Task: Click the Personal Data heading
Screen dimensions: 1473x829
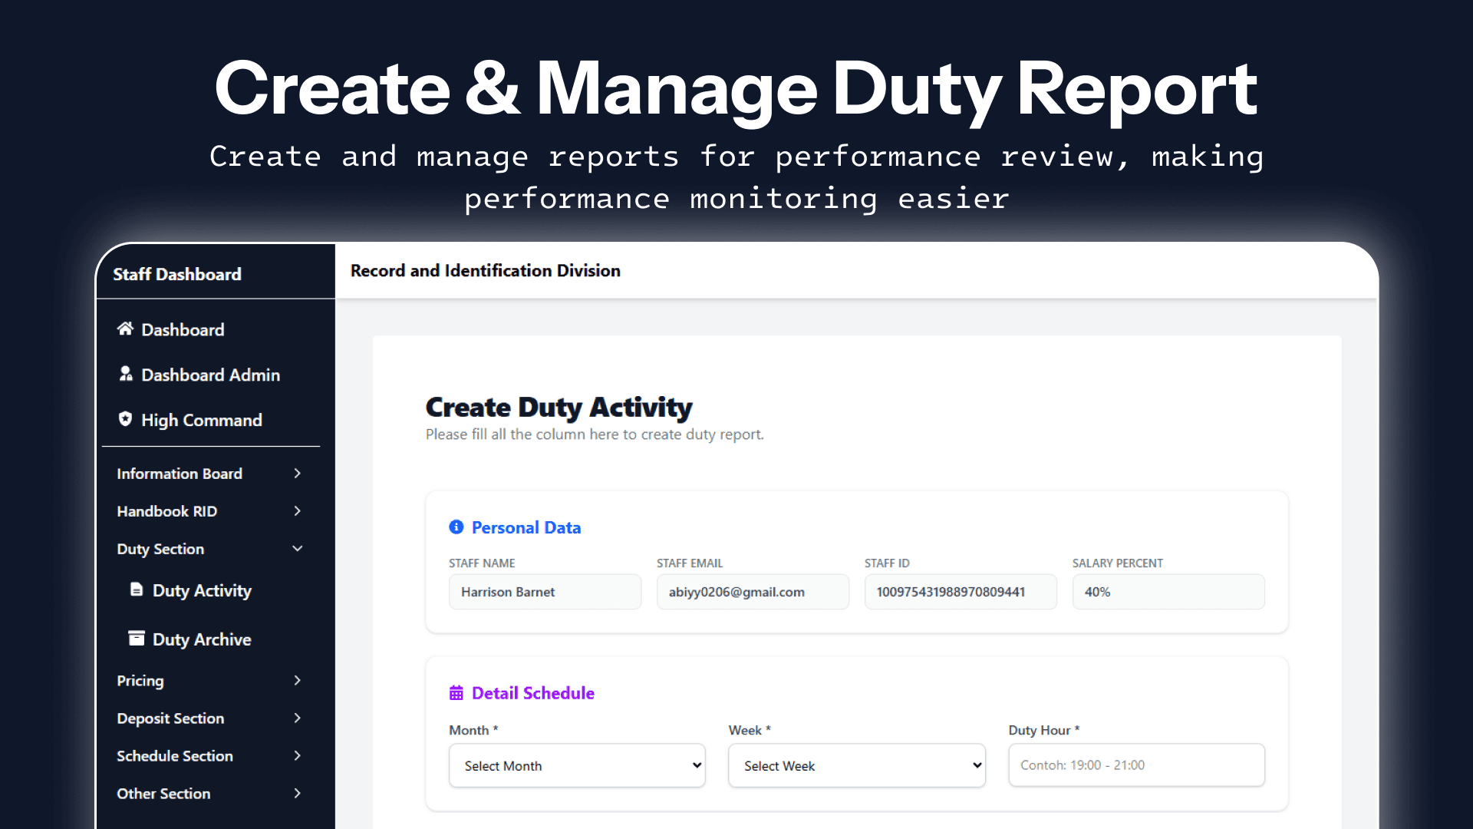Action: 526,527
